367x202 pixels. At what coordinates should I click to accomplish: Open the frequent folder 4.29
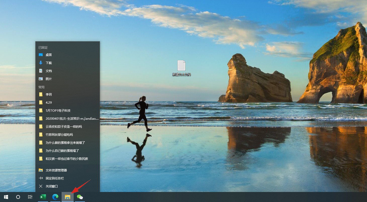point(68,102)
